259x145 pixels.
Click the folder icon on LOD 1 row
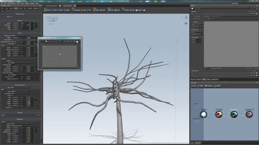coord(256,73)
